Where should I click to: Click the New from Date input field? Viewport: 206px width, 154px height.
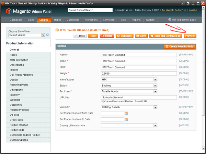[113, 113]
